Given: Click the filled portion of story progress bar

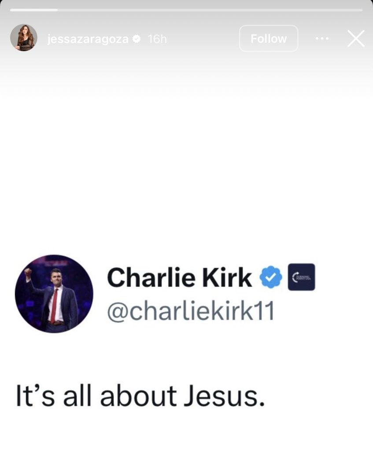Looking at the screenshot, I should 33,10.
